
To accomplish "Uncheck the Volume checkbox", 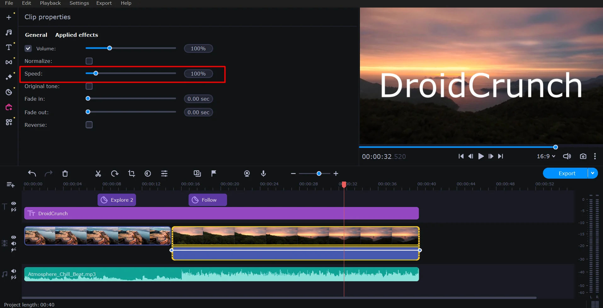I will [x=28, y=48].
